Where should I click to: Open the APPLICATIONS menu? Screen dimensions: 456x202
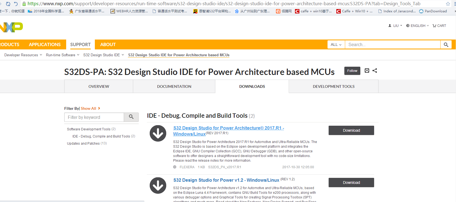click(45, 44)
